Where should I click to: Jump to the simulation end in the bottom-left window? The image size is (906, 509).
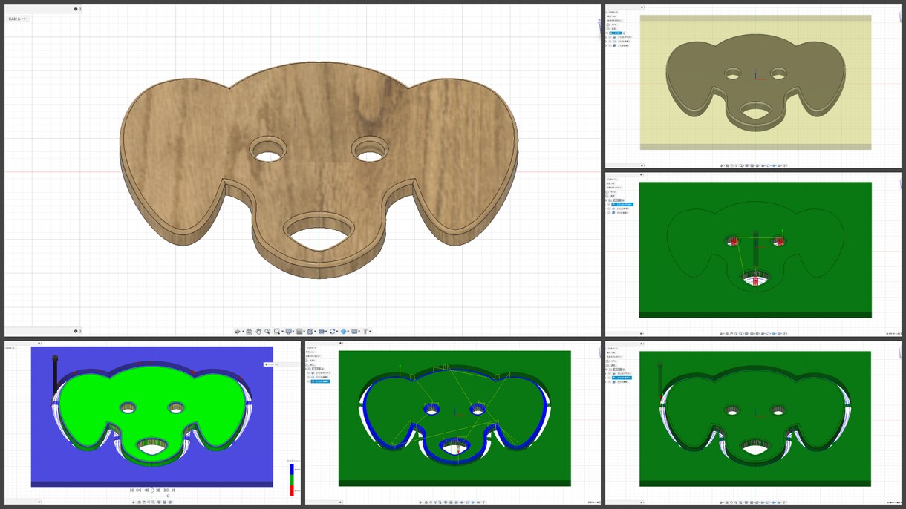click(x=173, y=490)
